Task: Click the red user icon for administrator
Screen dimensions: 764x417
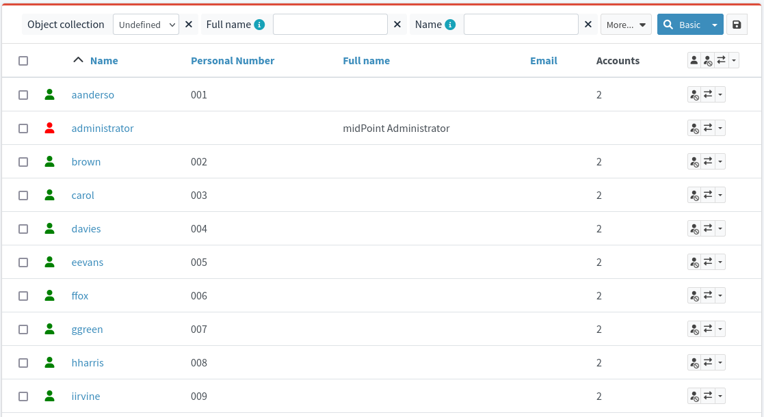Action: click(49, 128)
